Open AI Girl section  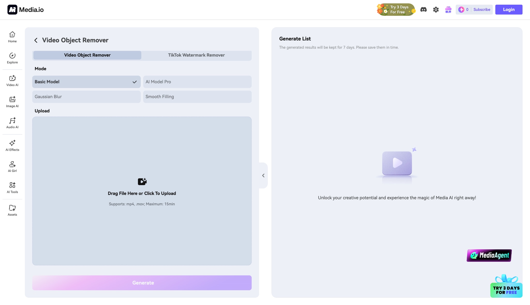12,167
